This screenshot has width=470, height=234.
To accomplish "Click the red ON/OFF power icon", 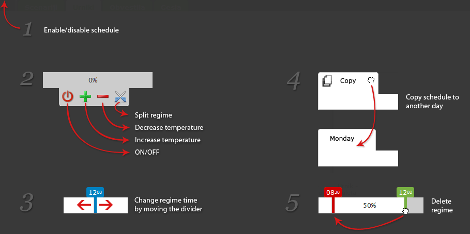I will tap(67, 97).
